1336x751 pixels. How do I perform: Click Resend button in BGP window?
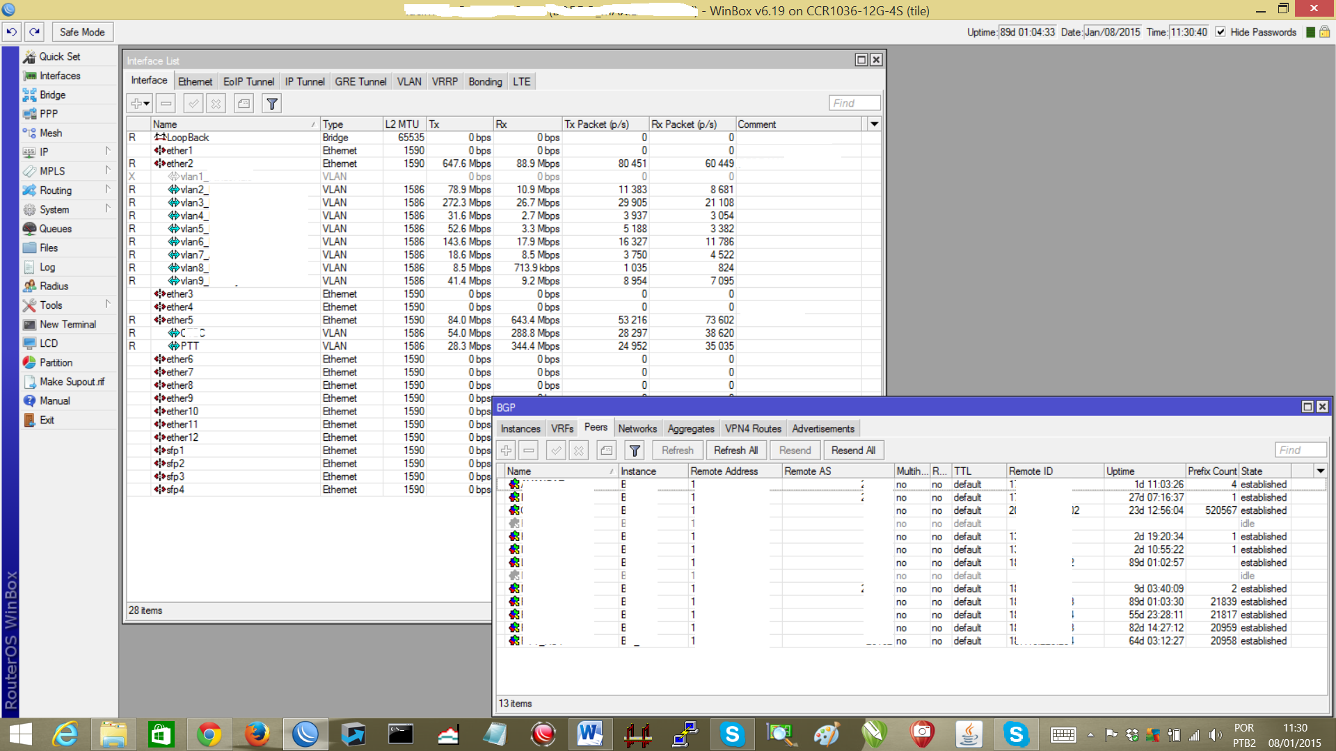pos(795,451)
